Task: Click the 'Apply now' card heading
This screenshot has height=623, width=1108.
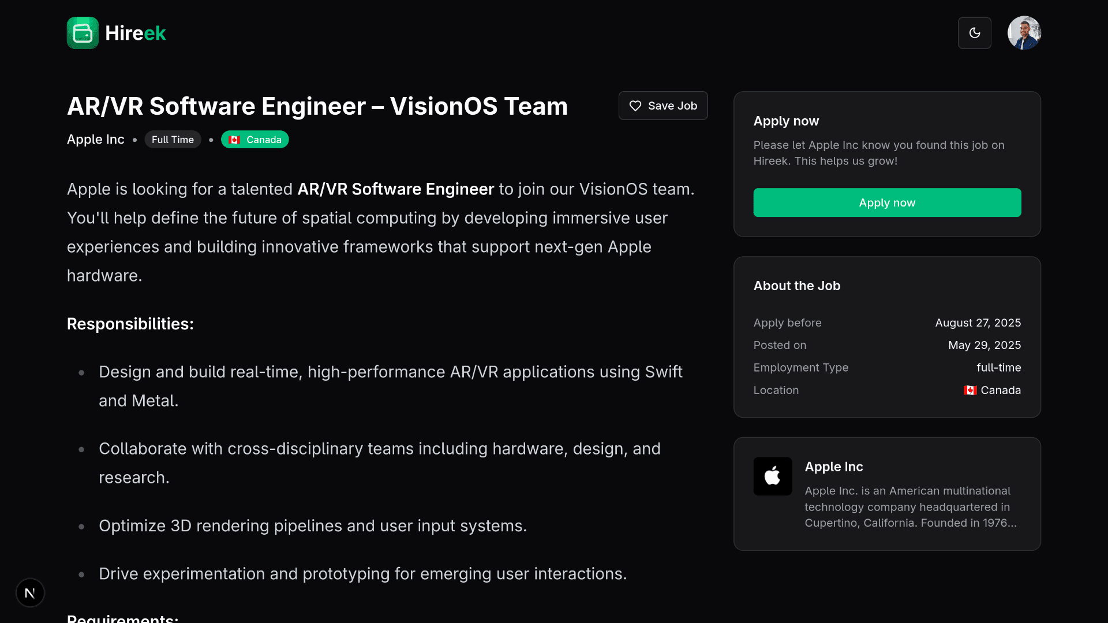Action: [786, 121]
